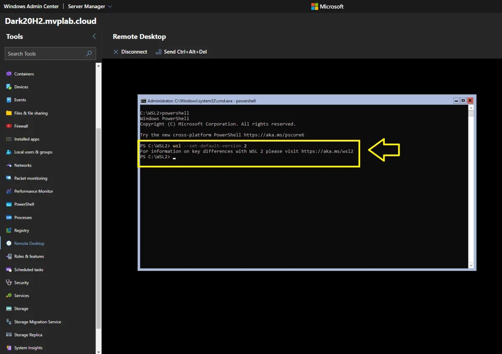
Task: Open the Server Manager dropdown
Action: (x=90, y=6)
